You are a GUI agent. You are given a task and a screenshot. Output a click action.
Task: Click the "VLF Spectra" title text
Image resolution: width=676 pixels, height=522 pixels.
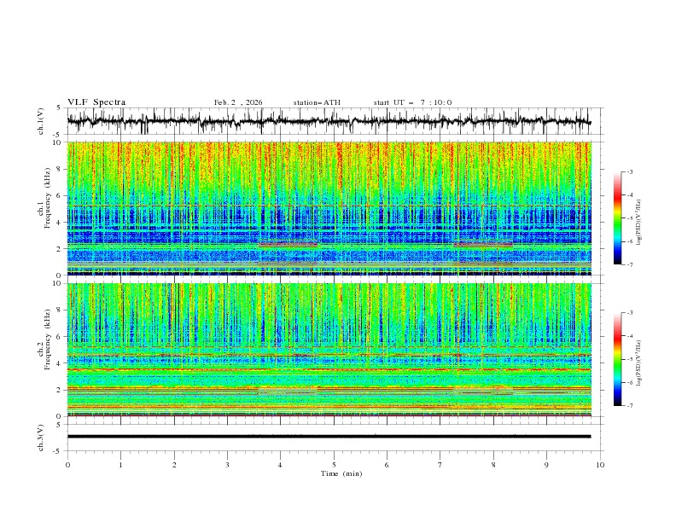pos(96,102)
